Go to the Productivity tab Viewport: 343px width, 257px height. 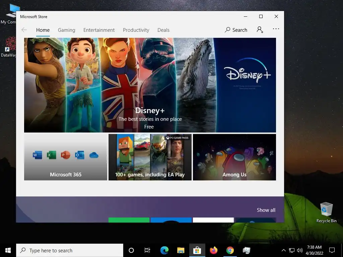point(136,30)
